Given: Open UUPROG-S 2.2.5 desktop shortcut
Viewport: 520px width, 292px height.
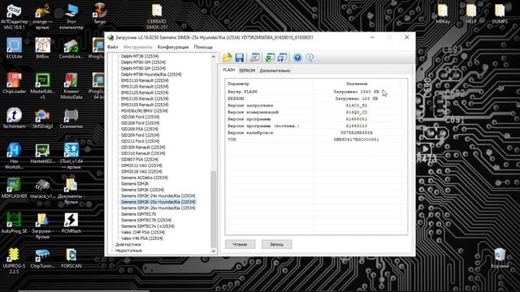Looking at the screenshot, I should pos(14,260).
